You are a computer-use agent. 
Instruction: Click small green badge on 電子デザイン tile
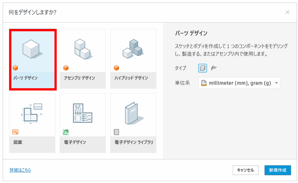[x=66, y=132]
